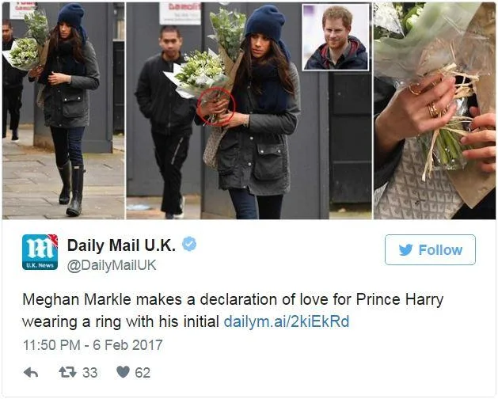View the 33 retweets count
Viewport: 498px width, 399px height.
90,373
